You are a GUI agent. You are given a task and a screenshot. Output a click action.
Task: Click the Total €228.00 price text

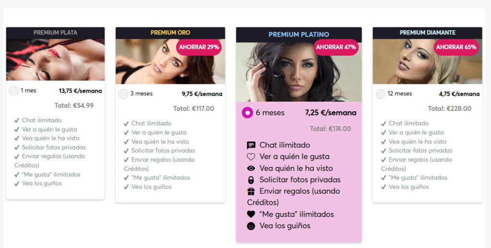tap(450, 109)
